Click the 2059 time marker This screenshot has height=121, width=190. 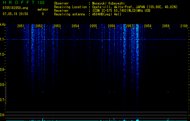[166, 26]
